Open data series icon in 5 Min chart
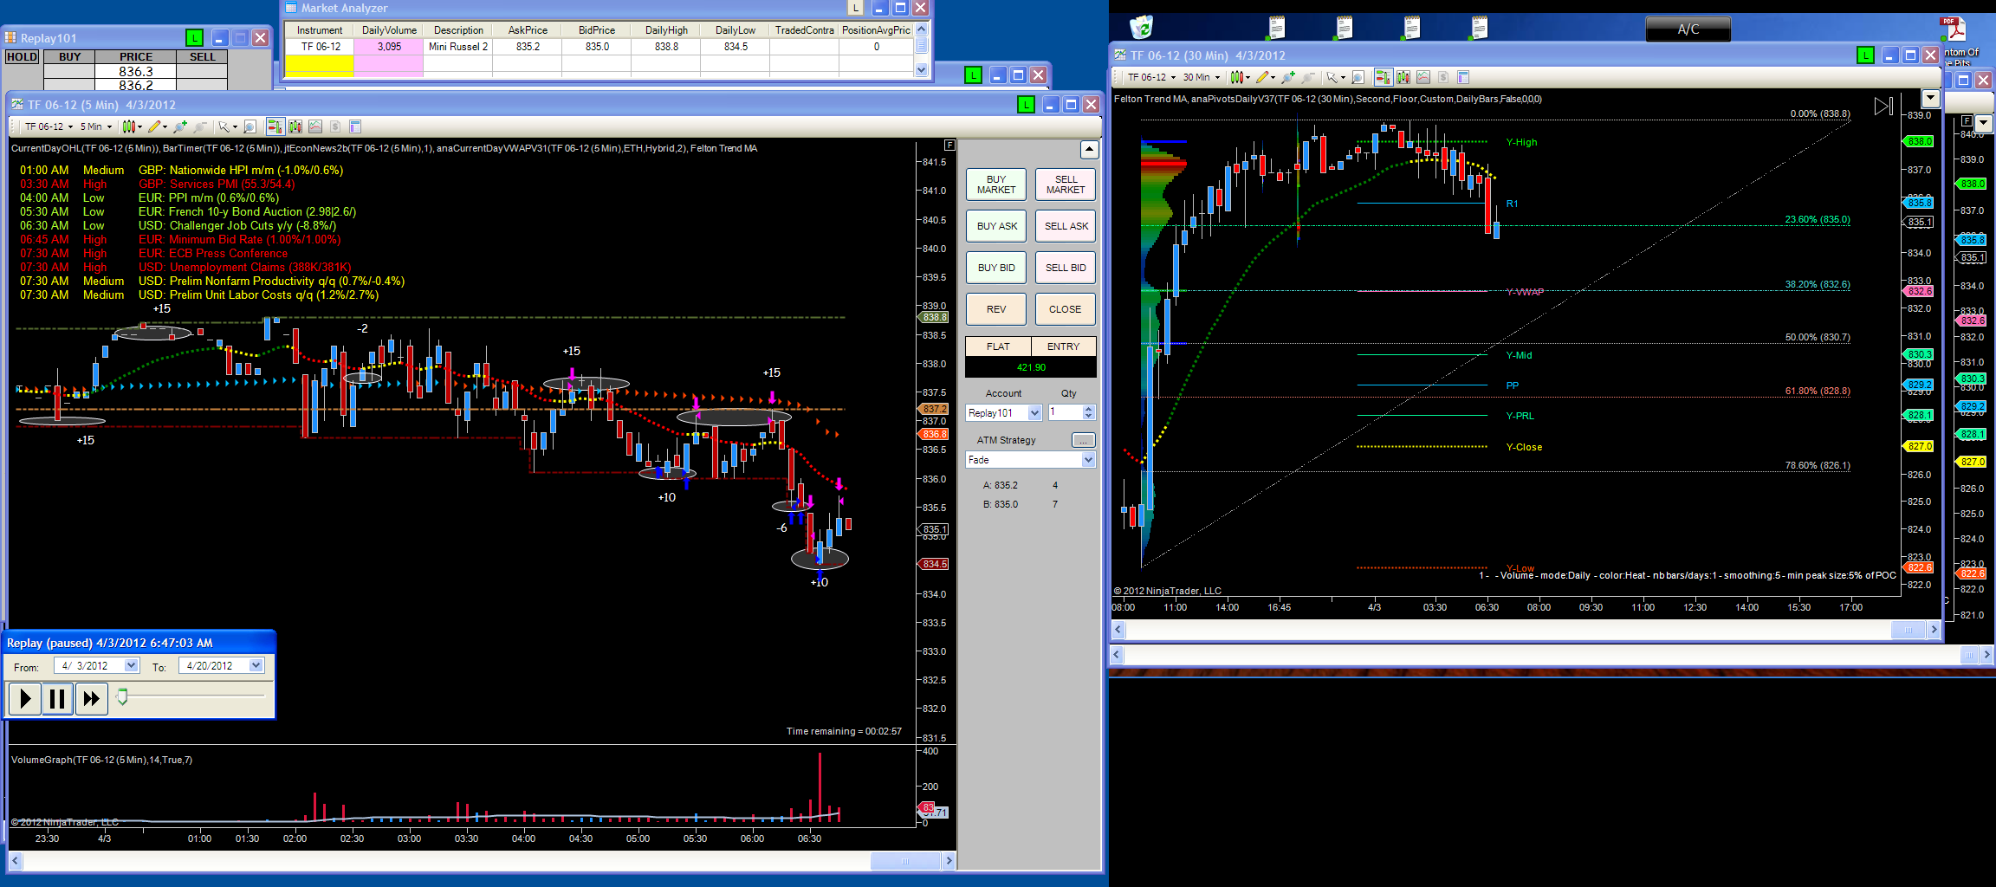The image size is (1996, 887). tap(295, 126)
